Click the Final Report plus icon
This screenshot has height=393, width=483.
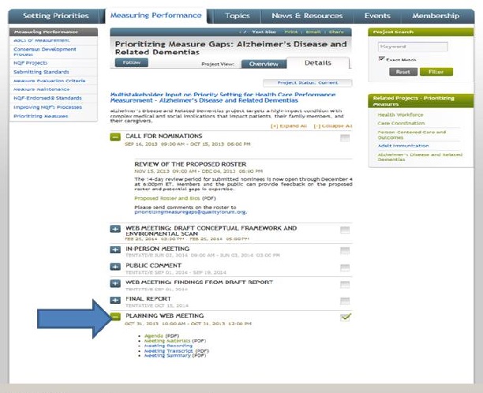click(x=116, y=301)
